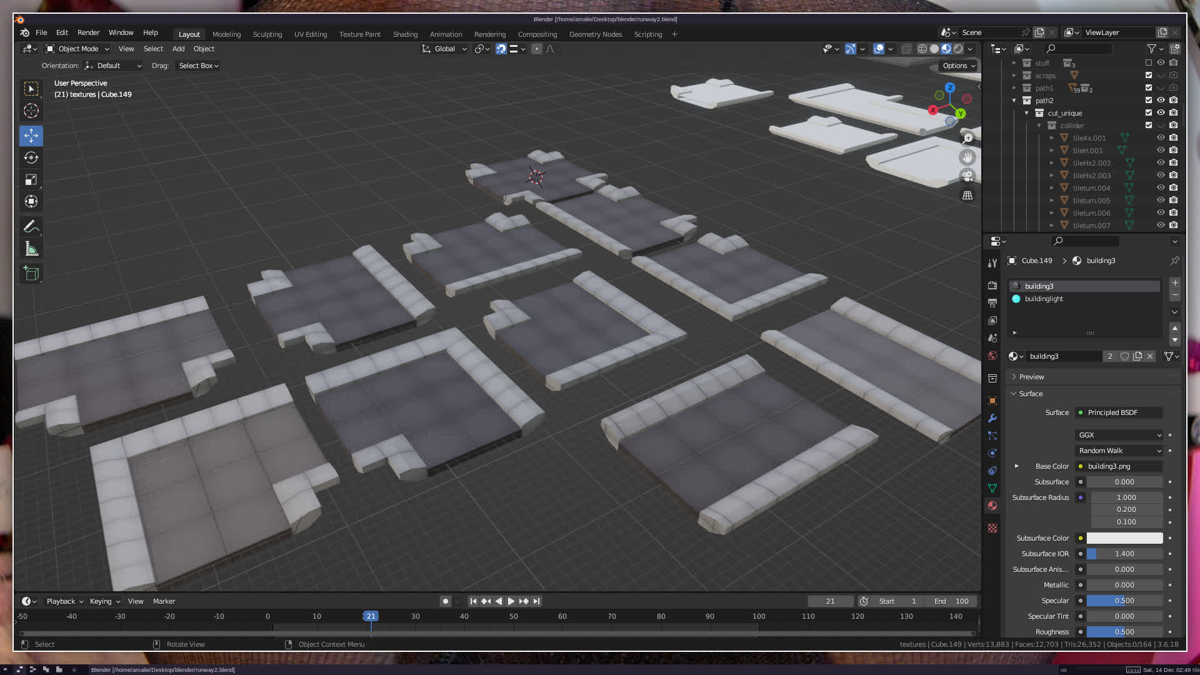This screenshot has width=1200, height=675.
Task: Toggle camera view in viewport
Action: click(x=967, y=176)
